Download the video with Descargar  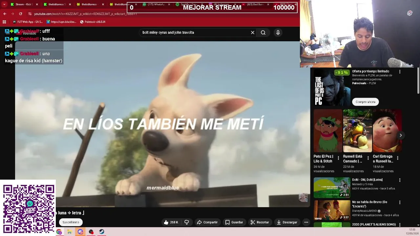(x=287, y=222)
